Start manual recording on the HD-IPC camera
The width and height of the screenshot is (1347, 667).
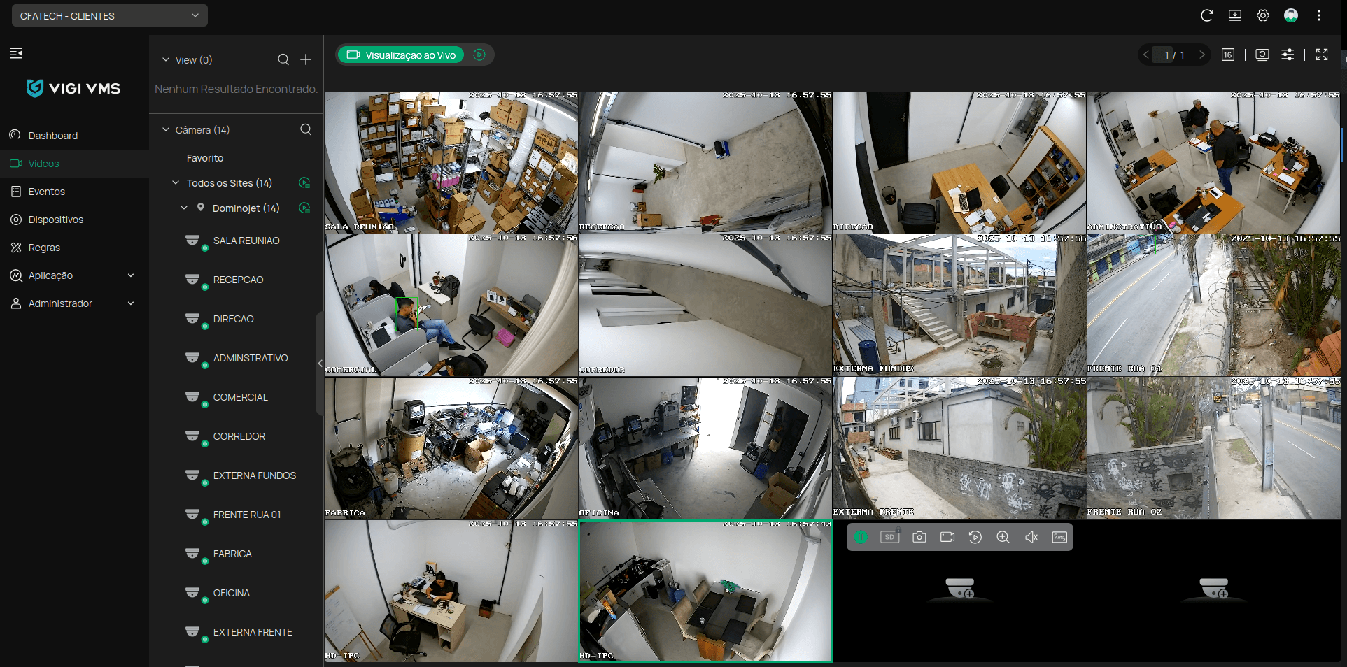pos(947,537)
